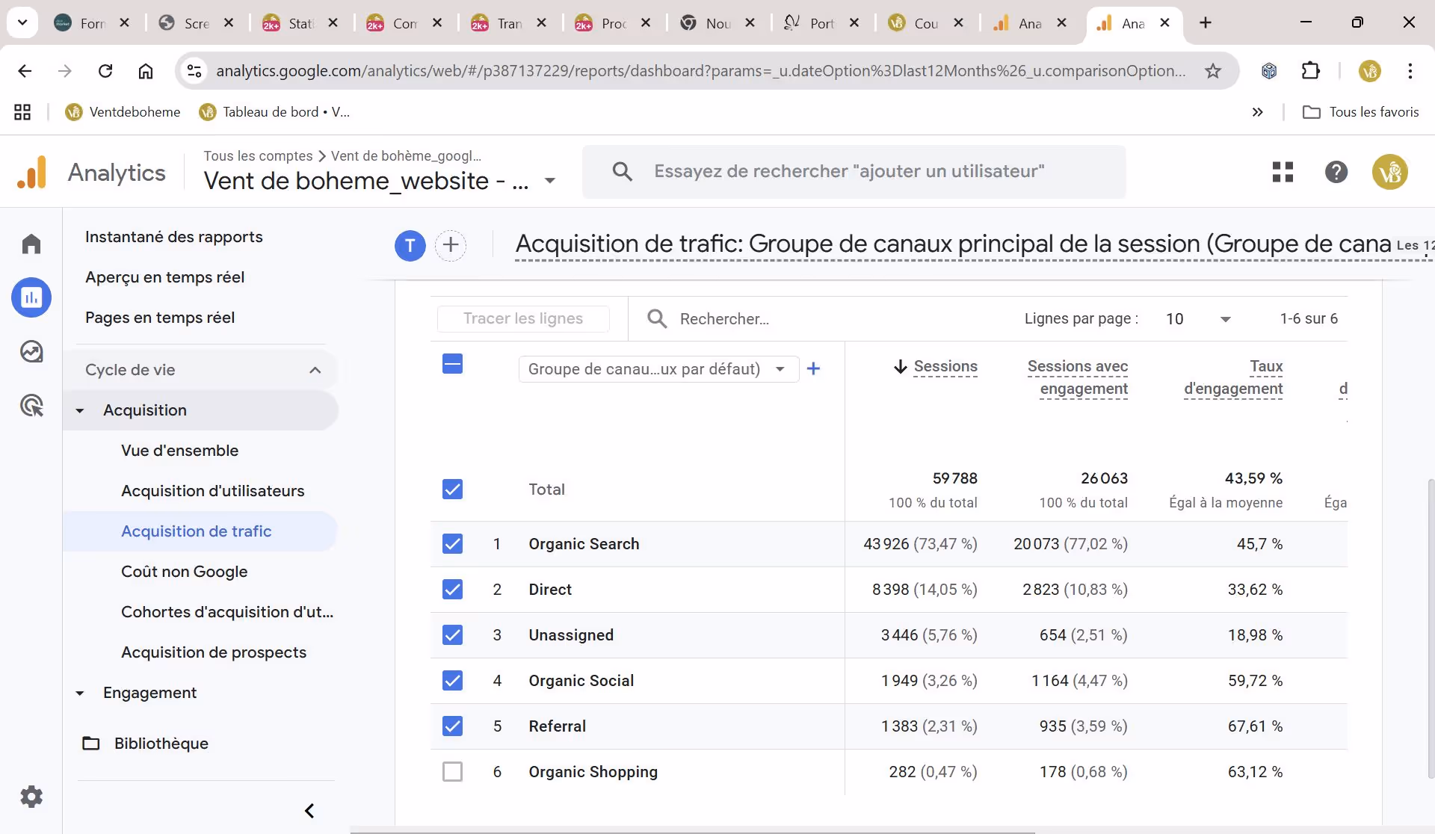Collapse the Cycle de vie section
The height and width of the screenshot is (834, 1435).
315,370
